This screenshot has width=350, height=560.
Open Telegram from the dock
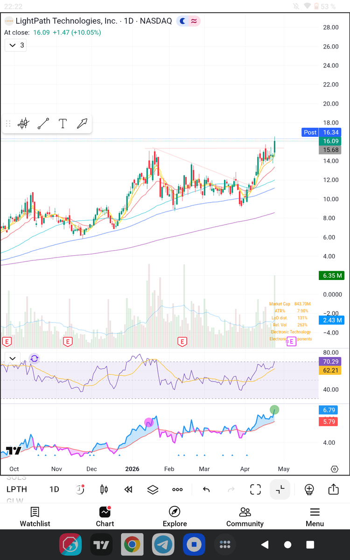tap(163, 545)
